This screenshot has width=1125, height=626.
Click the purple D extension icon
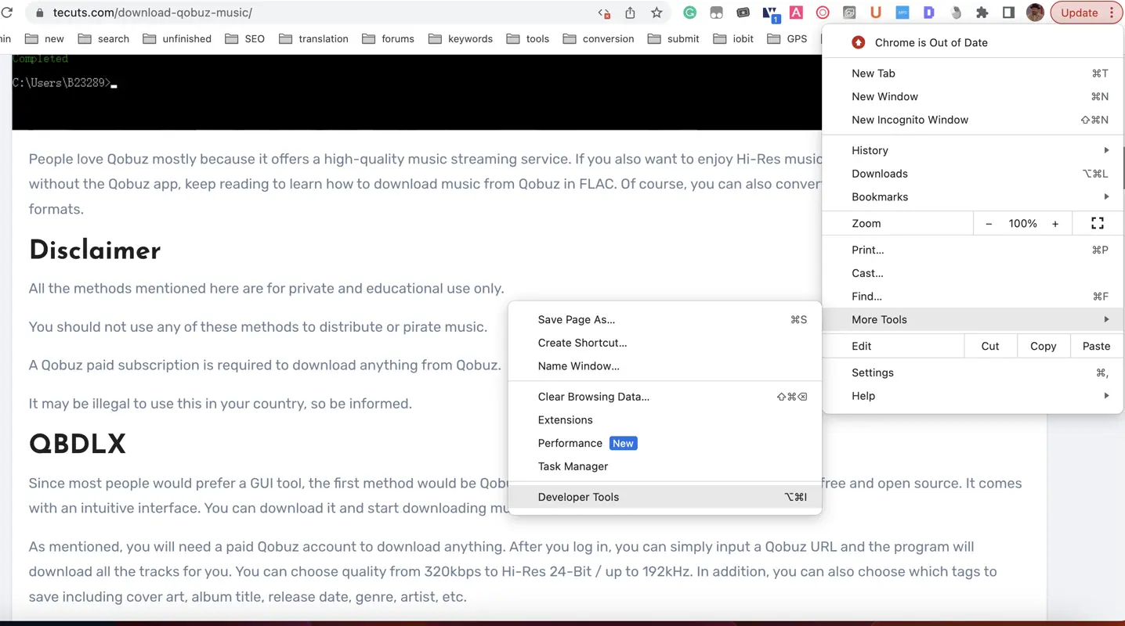929,13
